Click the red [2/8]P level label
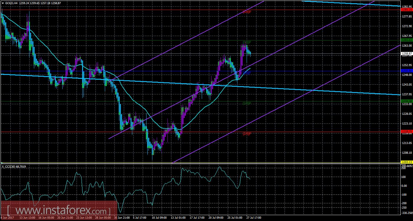Image resolution: width=413 pixels, height=221 pixels. (247, 134)
